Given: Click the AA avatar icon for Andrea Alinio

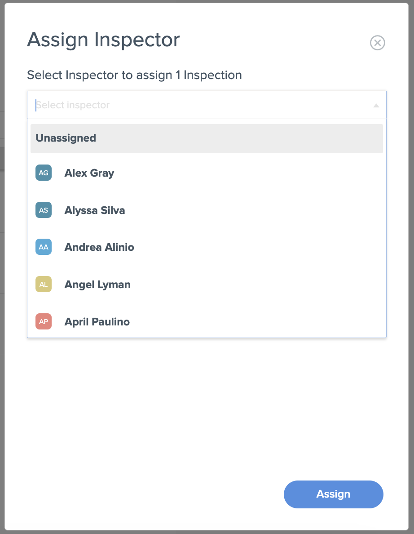Looking at the screenshot, I should pos(43,247).
